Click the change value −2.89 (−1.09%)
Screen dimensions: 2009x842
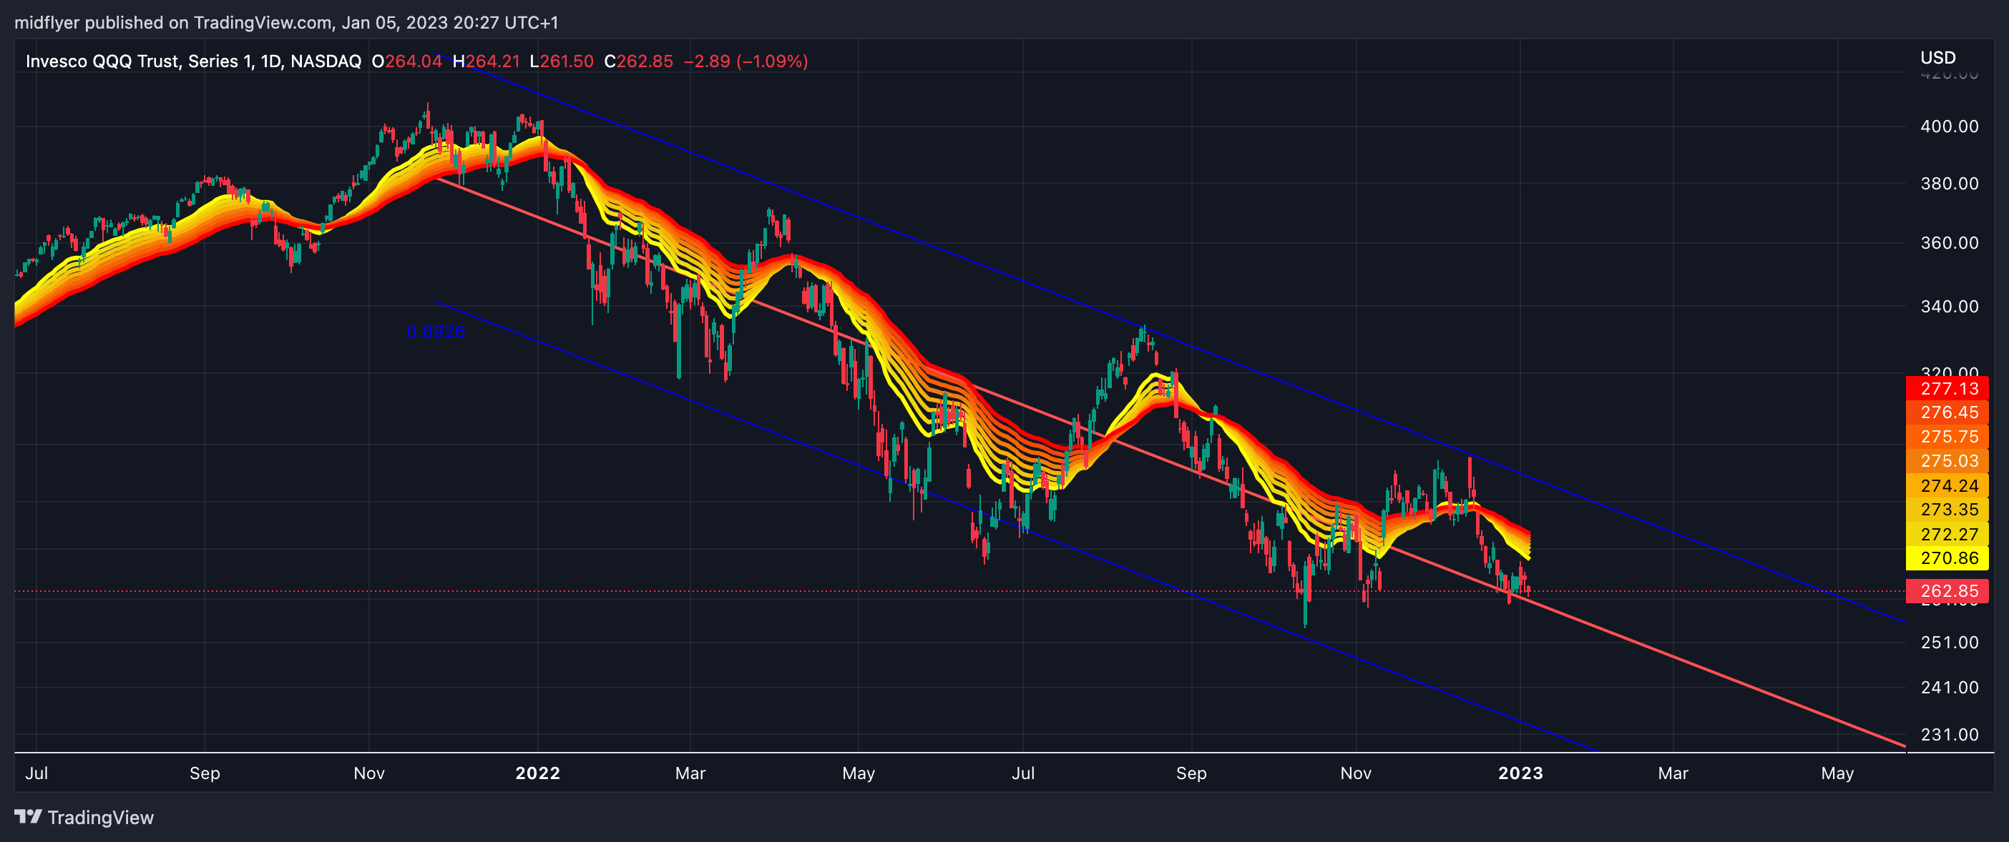746,61
